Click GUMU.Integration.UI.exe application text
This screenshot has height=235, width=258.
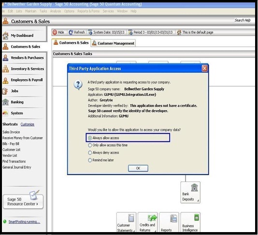(x=130, y=95)
